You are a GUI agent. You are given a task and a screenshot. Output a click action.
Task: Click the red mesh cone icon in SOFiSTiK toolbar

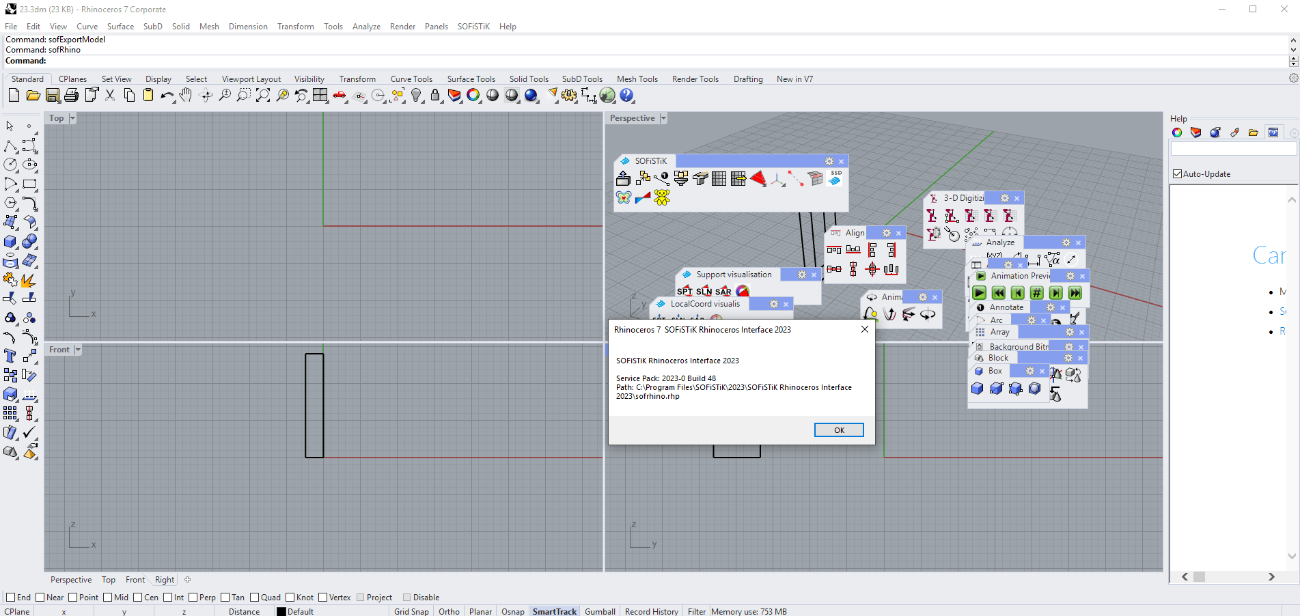[x=758, y=178]
